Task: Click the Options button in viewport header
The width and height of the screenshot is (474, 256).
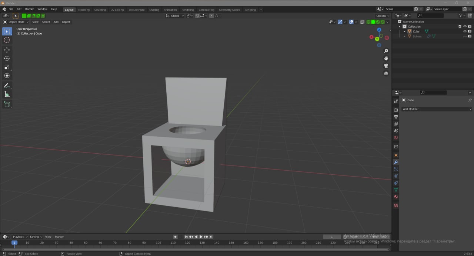Action: [x=383, y=16]
